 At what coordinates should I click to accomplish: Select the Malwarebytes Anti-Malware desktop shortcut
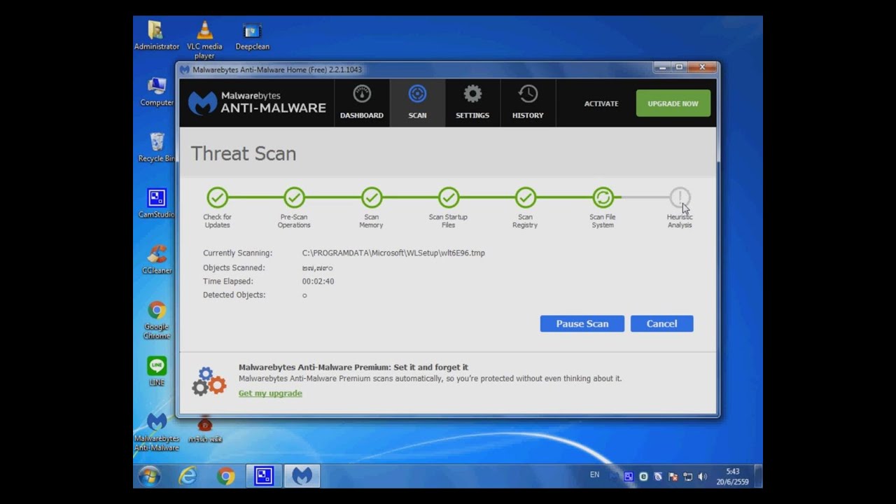157,432
